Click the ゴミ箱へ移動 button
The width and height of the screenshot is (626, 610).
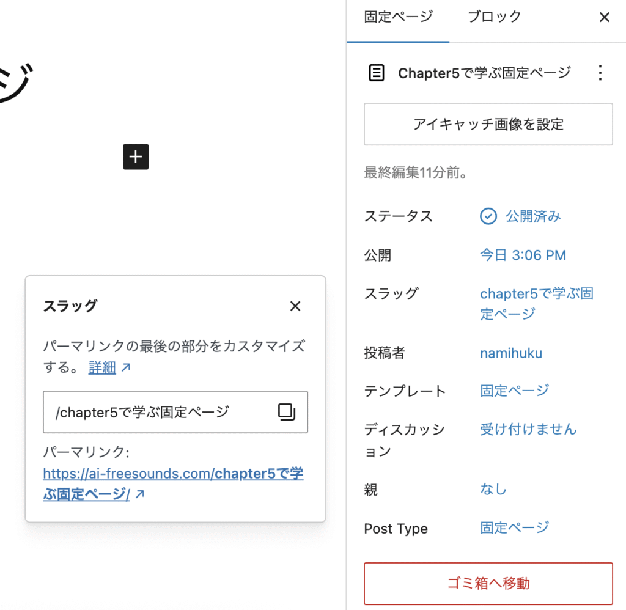(488, 583)
